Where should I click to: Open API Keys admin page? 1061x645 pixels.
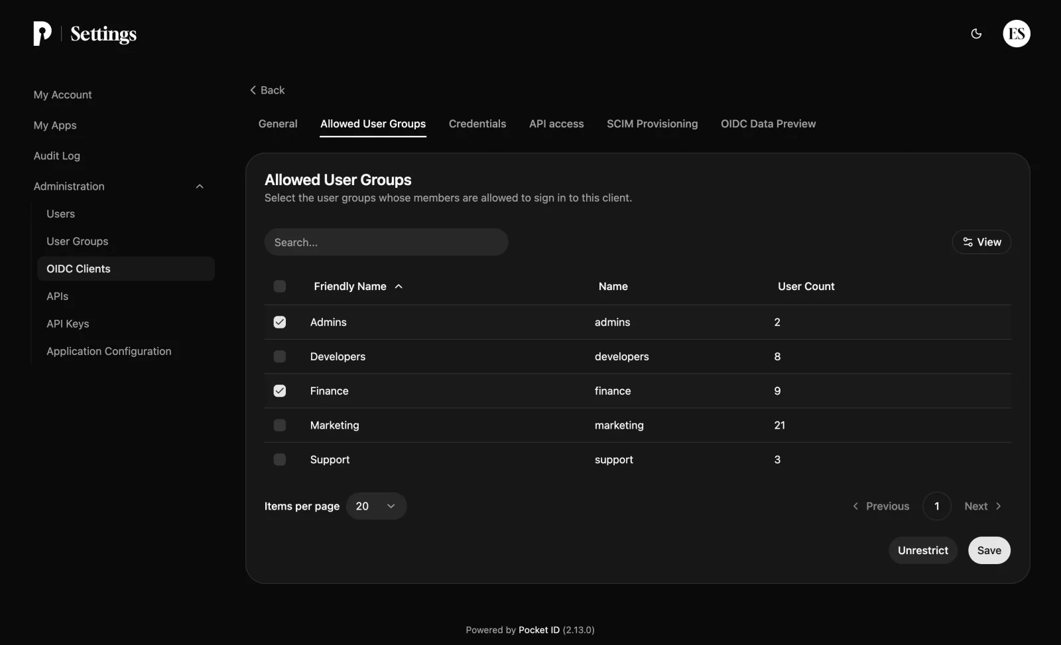point(68,324)
